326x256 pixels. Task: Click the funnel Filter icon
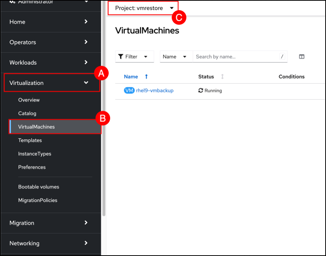coord(121,56)
